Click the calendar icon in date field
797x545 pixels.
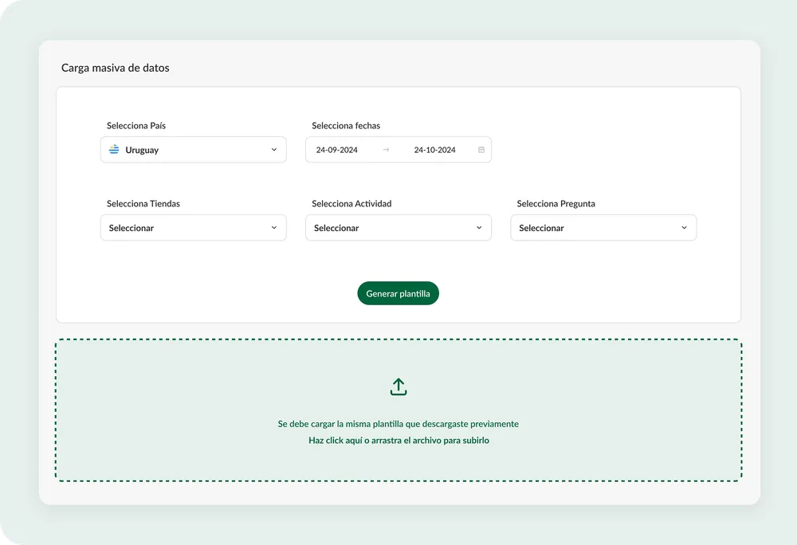[x=481, y=150]
